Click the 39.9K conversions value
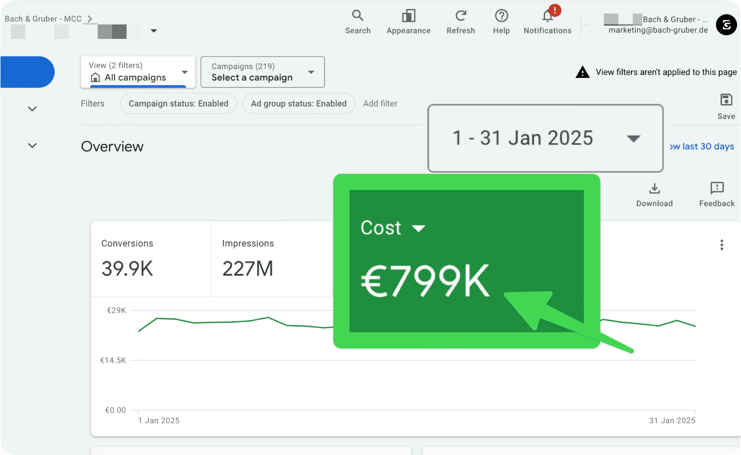Viewport: 741px width, 455px height. (127, 269)
